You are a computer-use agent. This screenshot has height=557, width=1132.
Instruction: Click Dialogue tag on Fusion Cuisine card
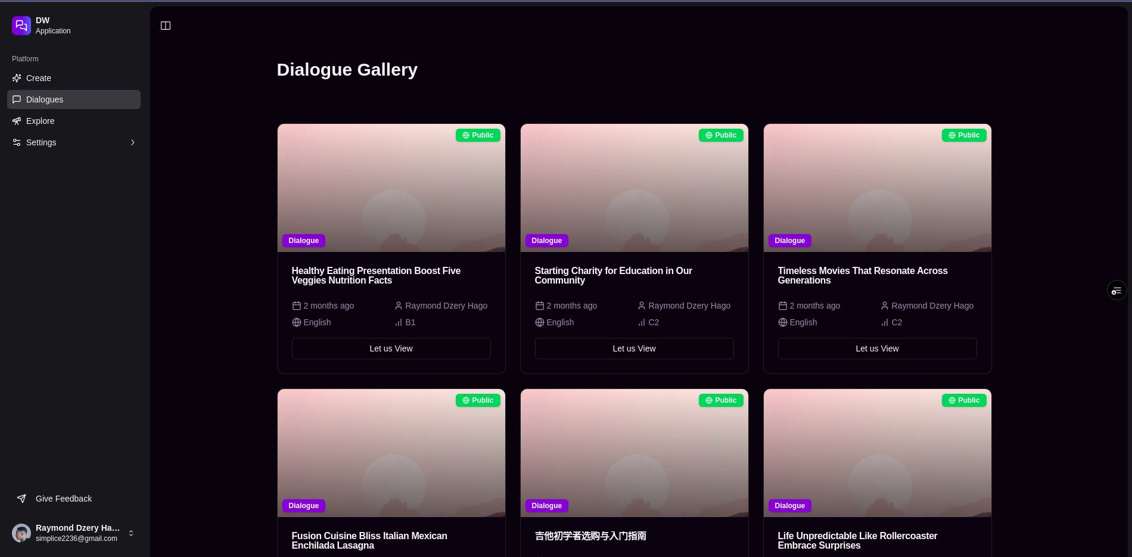[x=304, y=506]
